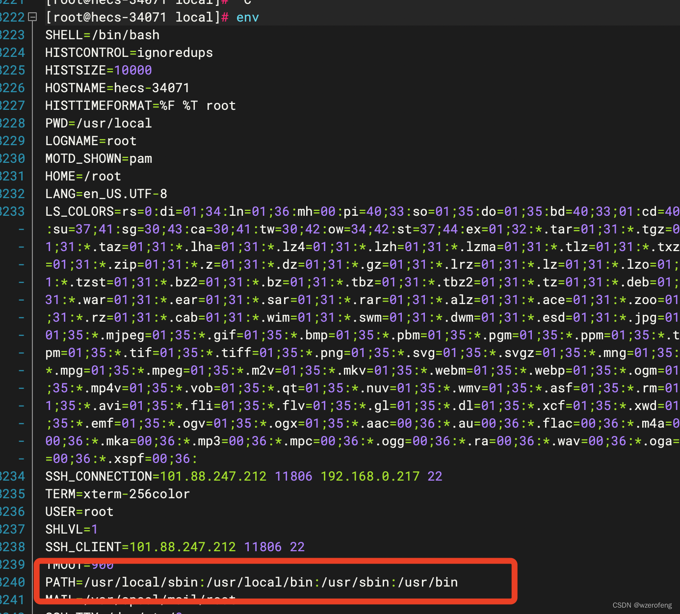The width and height of the screenshot is (680, 614).
Task: Click the PATH= environment variable line
Action: (252, 583)
